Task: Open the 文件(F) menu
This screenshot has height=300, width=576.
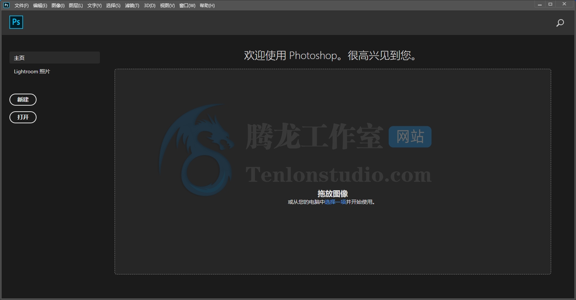Action: (x=21, y=6)
